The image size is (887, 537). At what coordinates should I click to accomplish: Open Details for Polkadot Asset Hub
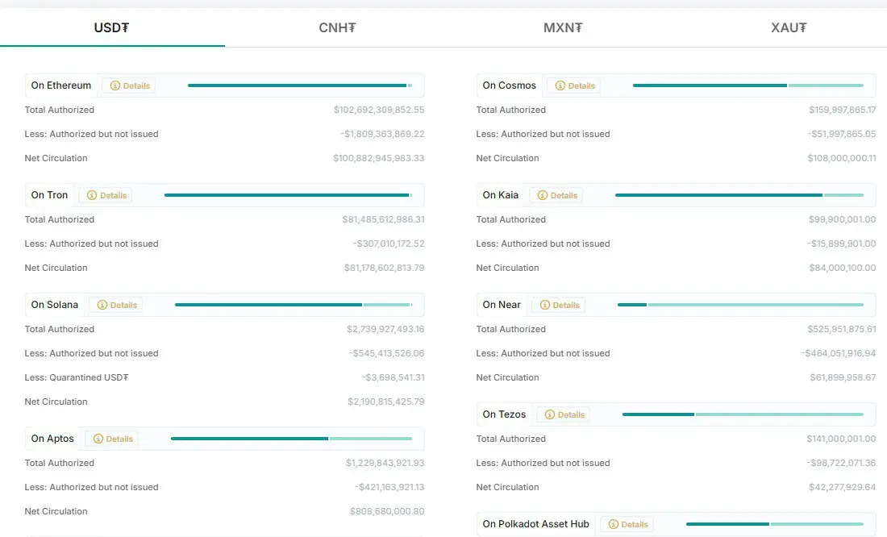coord(627,525)
